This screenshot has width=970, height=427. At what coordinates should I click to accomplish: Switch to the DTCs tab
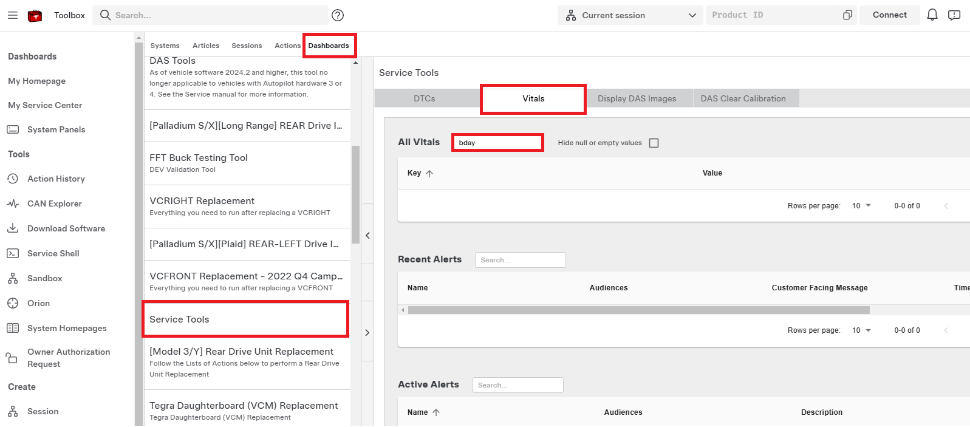pyautogui.click(x=424, y=98)
